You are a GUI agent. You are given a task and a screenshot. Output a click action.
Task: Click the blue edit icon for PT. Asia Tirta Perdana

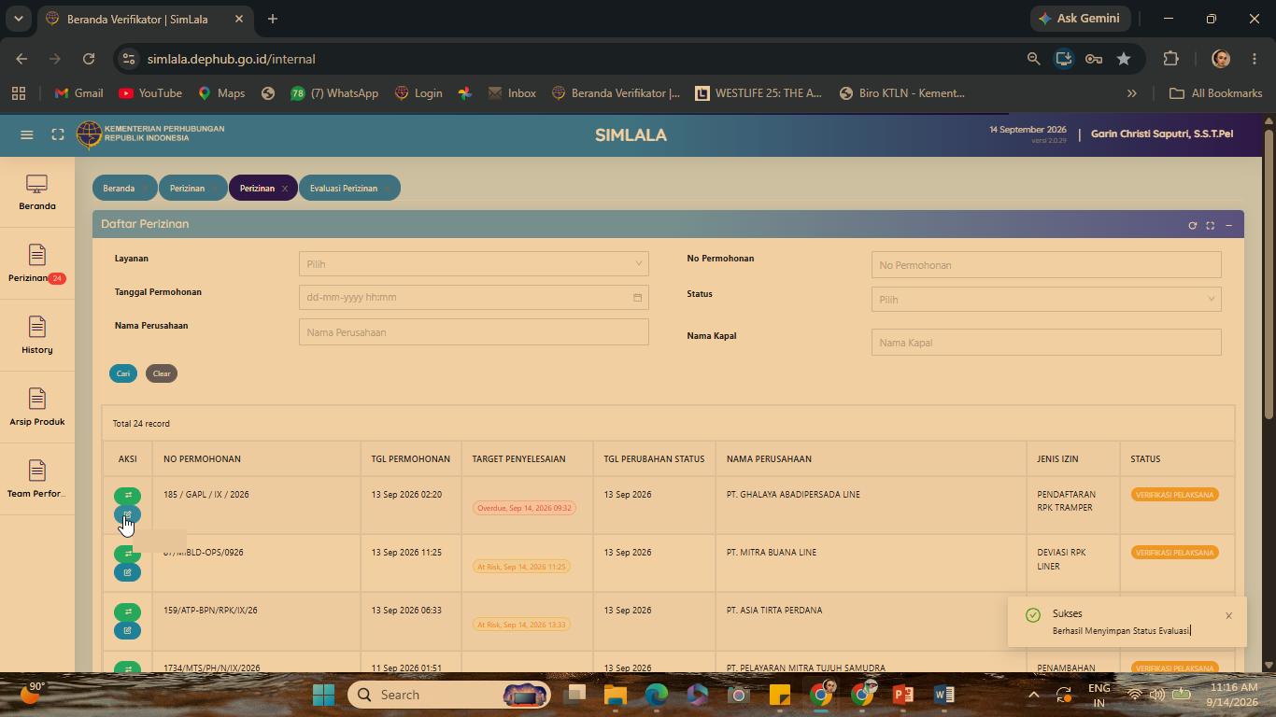click(128, 630)
